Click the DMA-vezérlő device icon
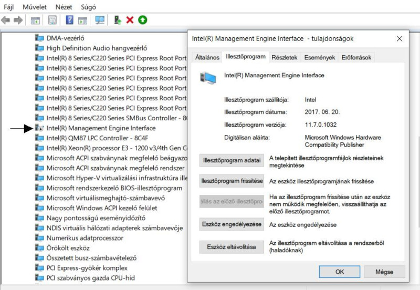 (39, 38)
